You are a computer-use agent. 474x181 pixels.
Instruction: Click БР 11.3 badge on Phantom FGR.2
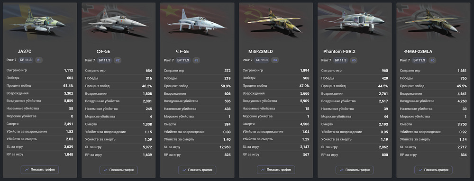340,60
